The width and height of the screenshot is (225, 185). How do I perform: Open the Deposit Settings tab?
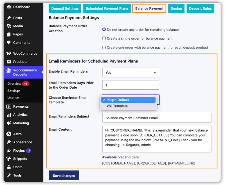[65, 8]
